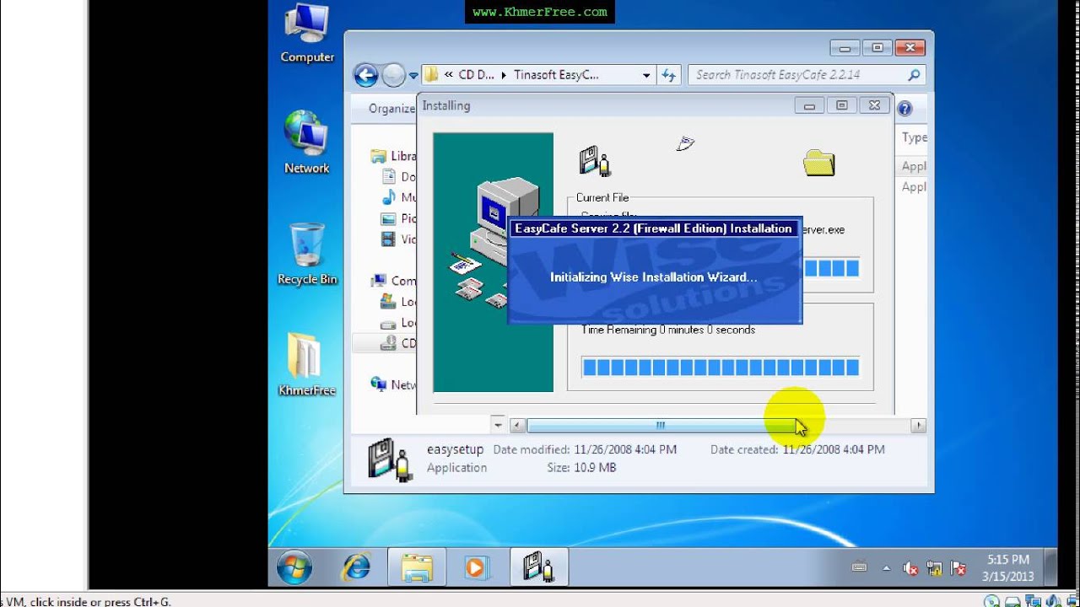Image resolution: width=1080 pixels, height=607 pixels.
Task: Click the Type column header
Action: (915, 137)
